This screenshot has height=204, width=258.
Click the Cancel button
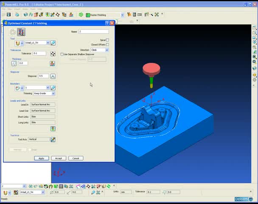[x=76, y=158]
